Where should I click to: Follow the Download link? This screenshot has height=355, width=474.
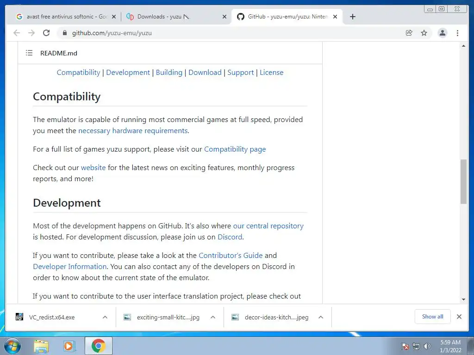[205, 73]
